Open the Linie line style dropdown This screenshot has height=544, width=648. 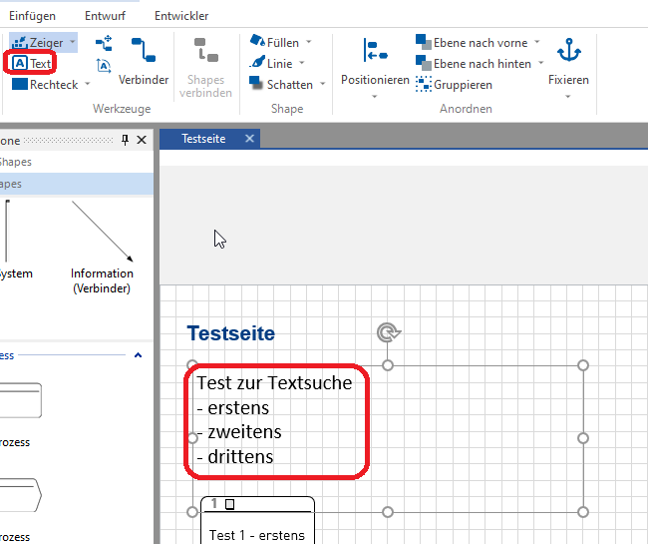pos(301,64)
